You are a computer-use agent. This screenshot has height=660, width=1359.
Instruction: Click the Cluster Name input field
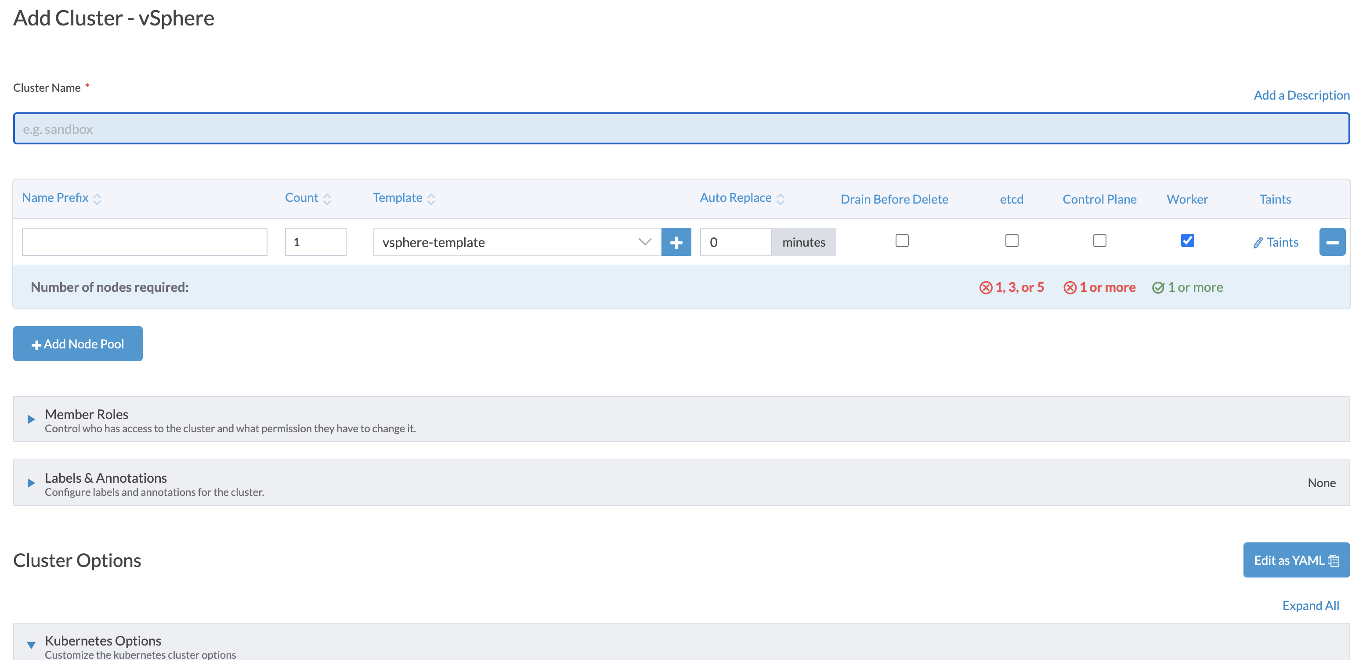coord(680,128)
